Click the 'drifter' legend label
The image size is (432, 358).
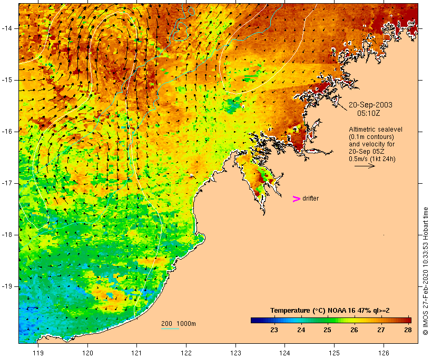(310, 198)
